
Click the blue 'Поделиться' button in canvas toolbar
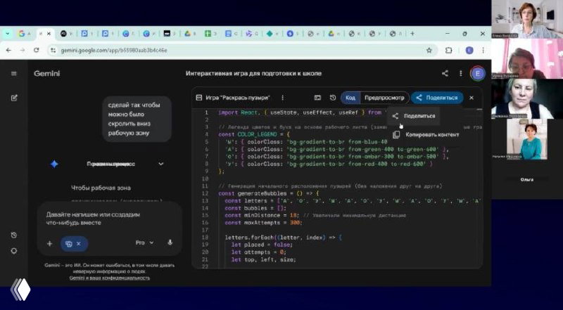(437, 98)
